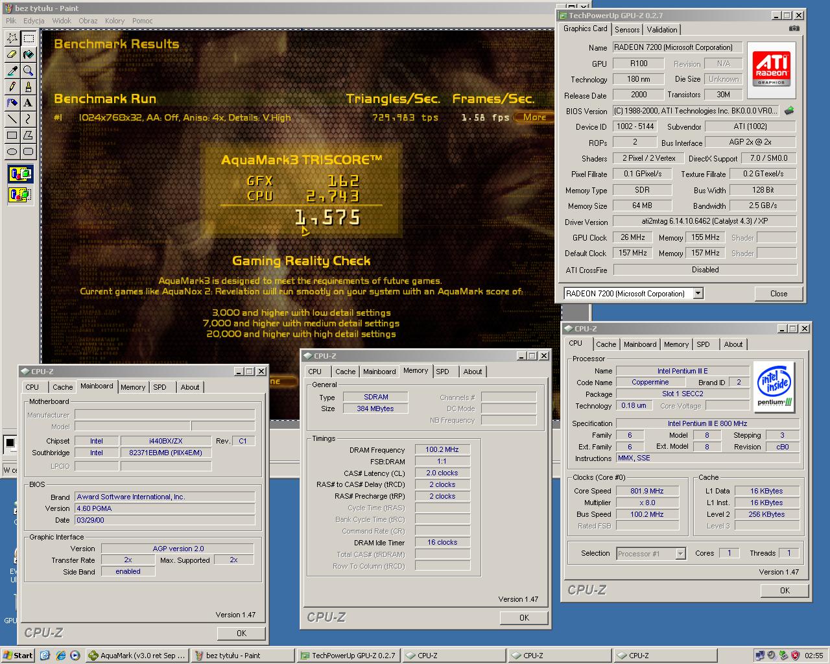Launch Windows Media Player from quick launch
This screenshot has width=830, height=664.
75,656
